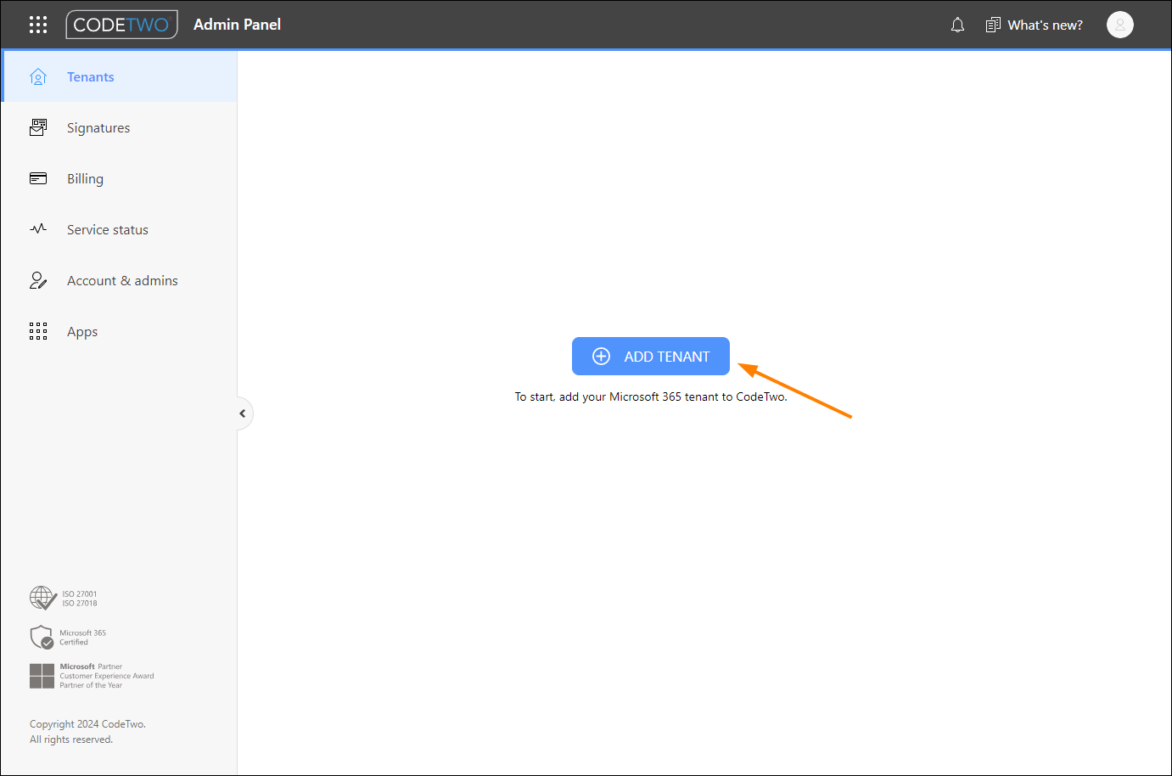Open Apps menu item
Screen dimensions: 1172x776
click(x=120, y=331)
